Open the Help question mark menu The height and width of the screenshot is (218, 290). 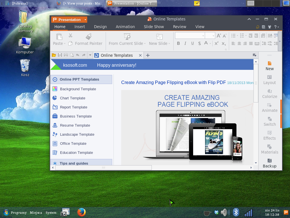[x=276, y=27]
